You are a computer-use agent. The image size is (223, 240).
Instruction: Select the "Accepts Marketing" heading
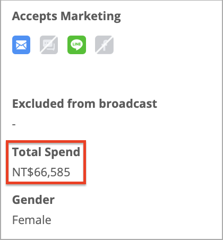pos(66,16)
